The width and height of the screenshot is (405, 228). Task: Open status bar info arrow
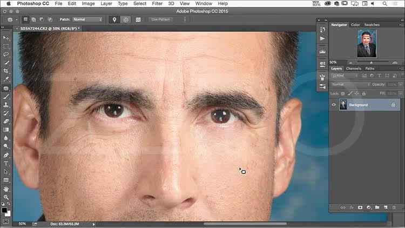click(94, 224)
